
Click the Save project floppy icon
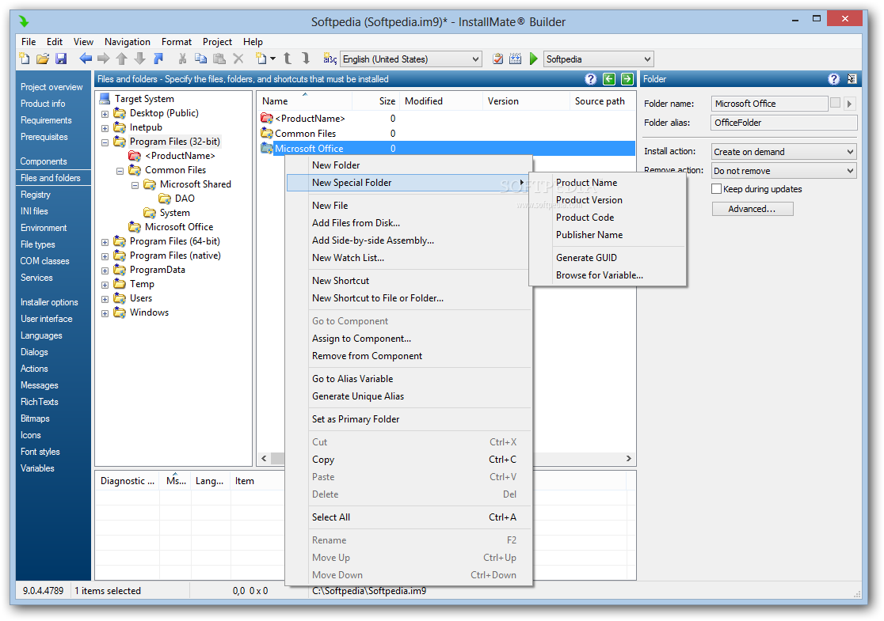point(61,59)
